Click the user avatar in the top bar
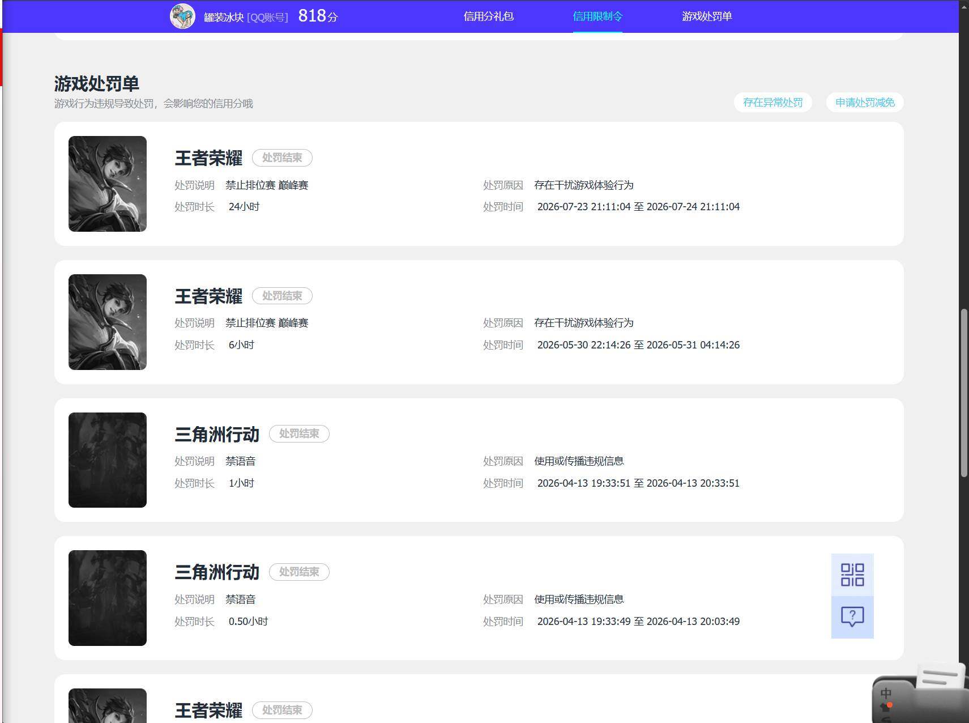The height and width of the screenshot is (723, 969). [x=182, y=16]
